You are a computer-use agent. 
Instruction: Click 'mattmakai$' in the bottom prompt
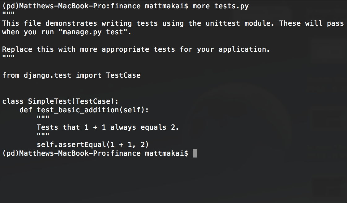[166, 153]
